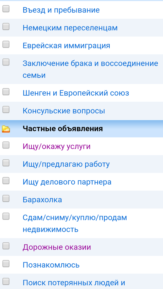Select the Еврейская иммиграция checkbox
Viewport: 163px width, 289px height.
[x=6, y=44]
